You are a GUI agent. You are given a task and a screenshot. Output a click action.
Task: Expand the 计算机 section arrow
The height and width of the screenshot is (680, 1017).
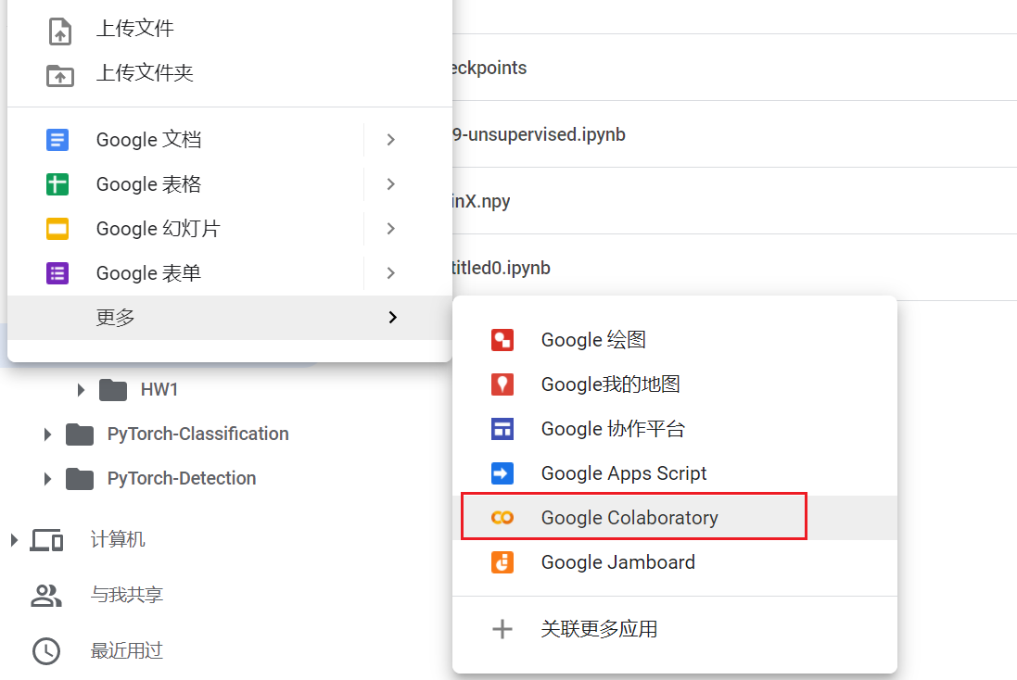pyautogui.click(x=14, y=539)
